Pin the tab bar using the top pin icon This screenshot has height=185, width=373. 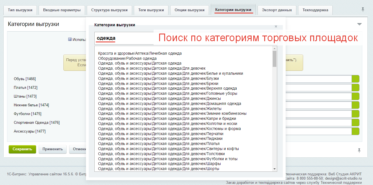tap(363, 10)
